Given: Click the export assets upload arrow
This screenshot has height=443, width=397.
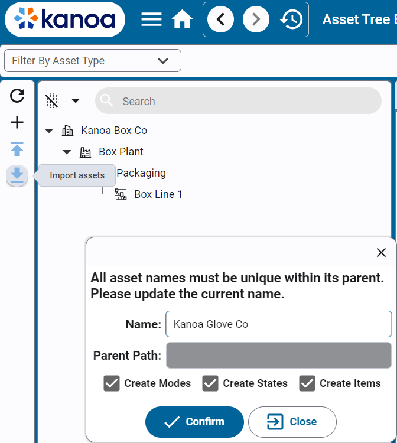Looking at the screenshot, I should coord(17,149).
